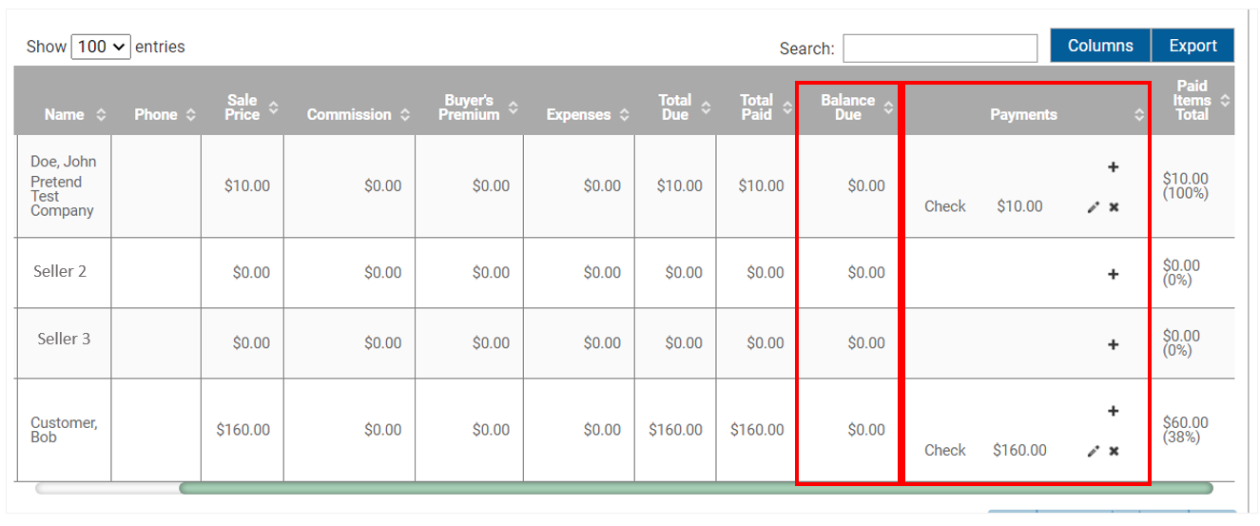Select the Seller 2 name cell
This screenshot has height=526, width=1260.
point(64,272)
